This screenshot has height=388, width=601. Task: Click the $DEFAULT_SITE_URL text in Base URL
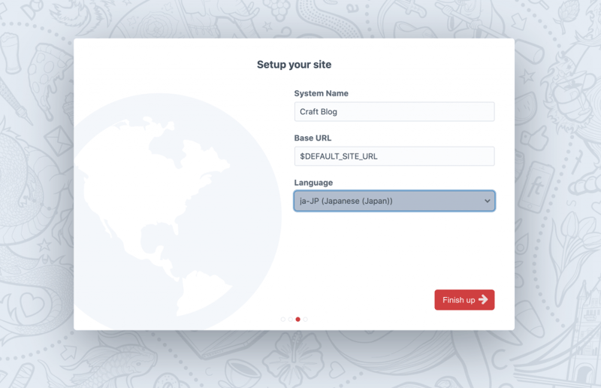[339, 156]
